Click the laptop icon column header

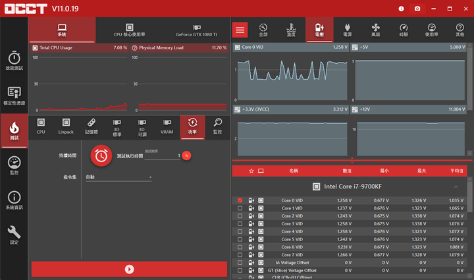click(261, 171)
